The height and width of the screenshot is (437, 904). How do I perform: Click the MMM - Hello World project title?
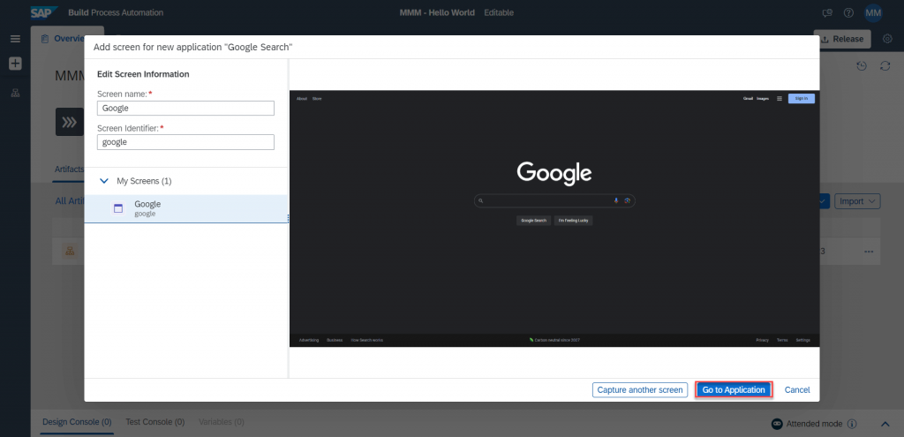point(437,12)
